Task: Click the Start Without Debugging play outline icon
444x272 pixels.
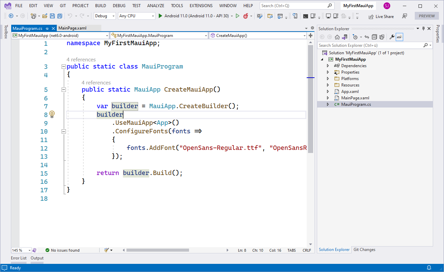Action: click(x=237, y=16)
